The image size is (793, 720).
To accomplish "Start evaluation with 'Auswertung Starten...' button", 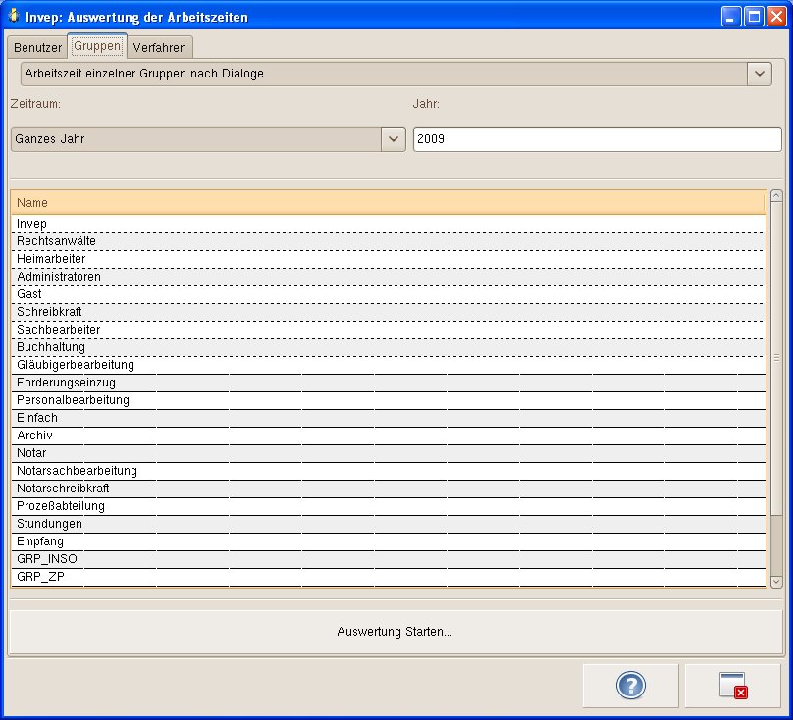I will tap(395, 632).
